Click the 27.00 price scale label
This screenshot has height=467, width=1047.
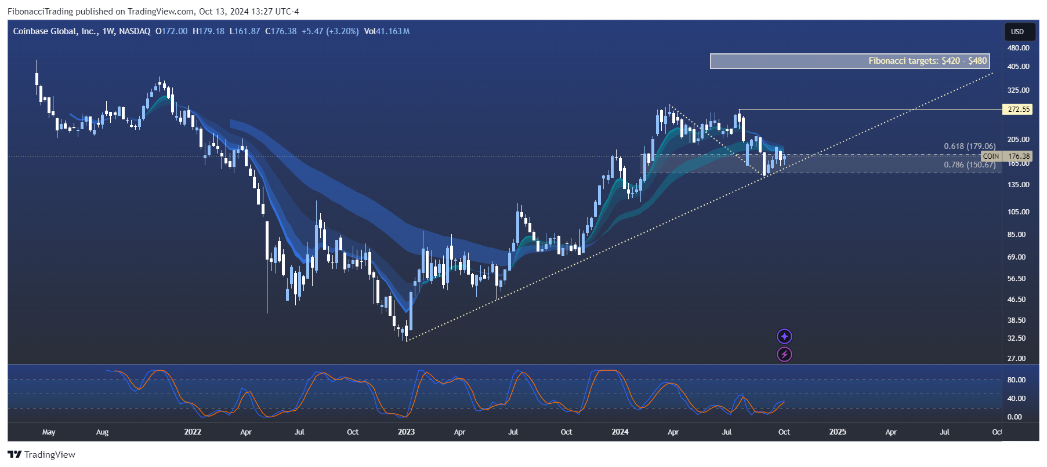1017,359
